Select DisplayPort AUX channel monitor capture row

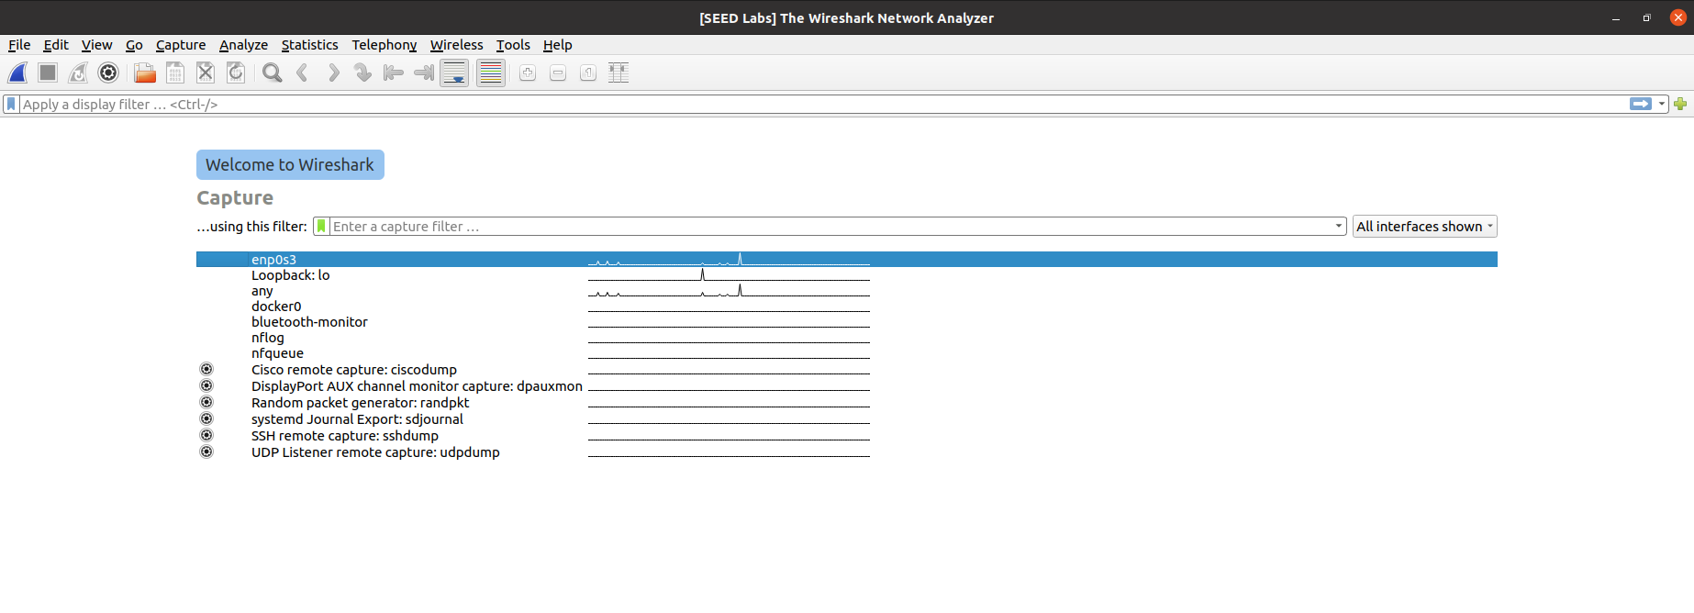click(847, 386)
